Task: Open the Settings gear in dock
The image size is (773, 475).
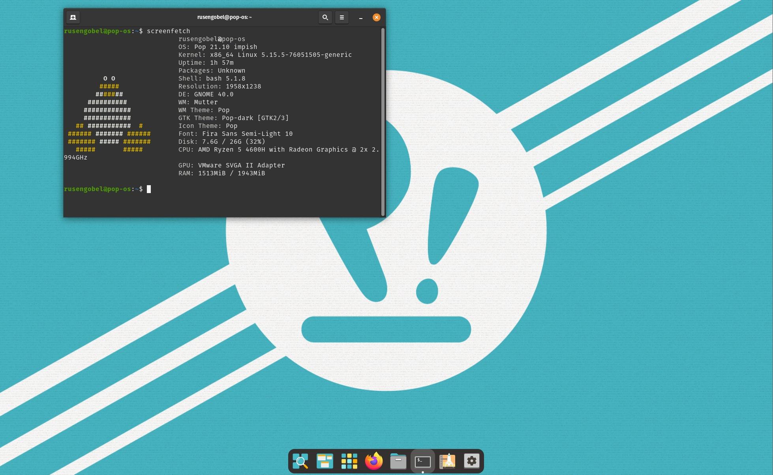Action: coord(472,461)
